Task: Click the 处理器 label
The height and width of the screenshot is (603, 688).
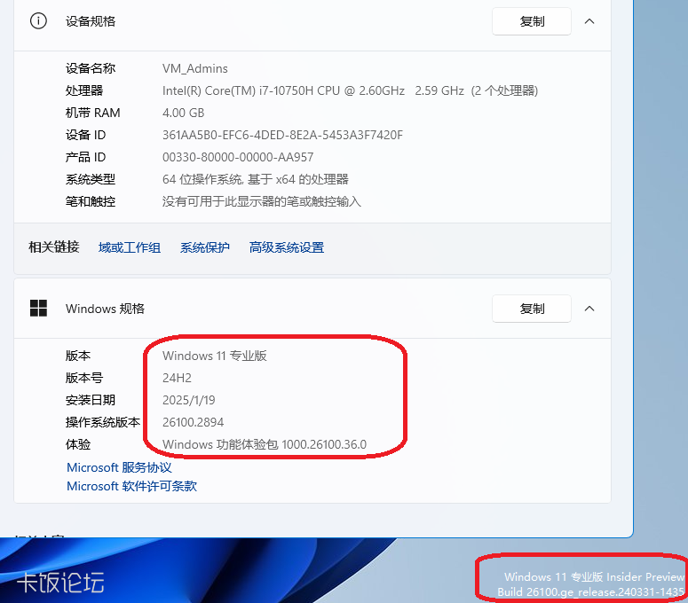Action: [84, 90]
